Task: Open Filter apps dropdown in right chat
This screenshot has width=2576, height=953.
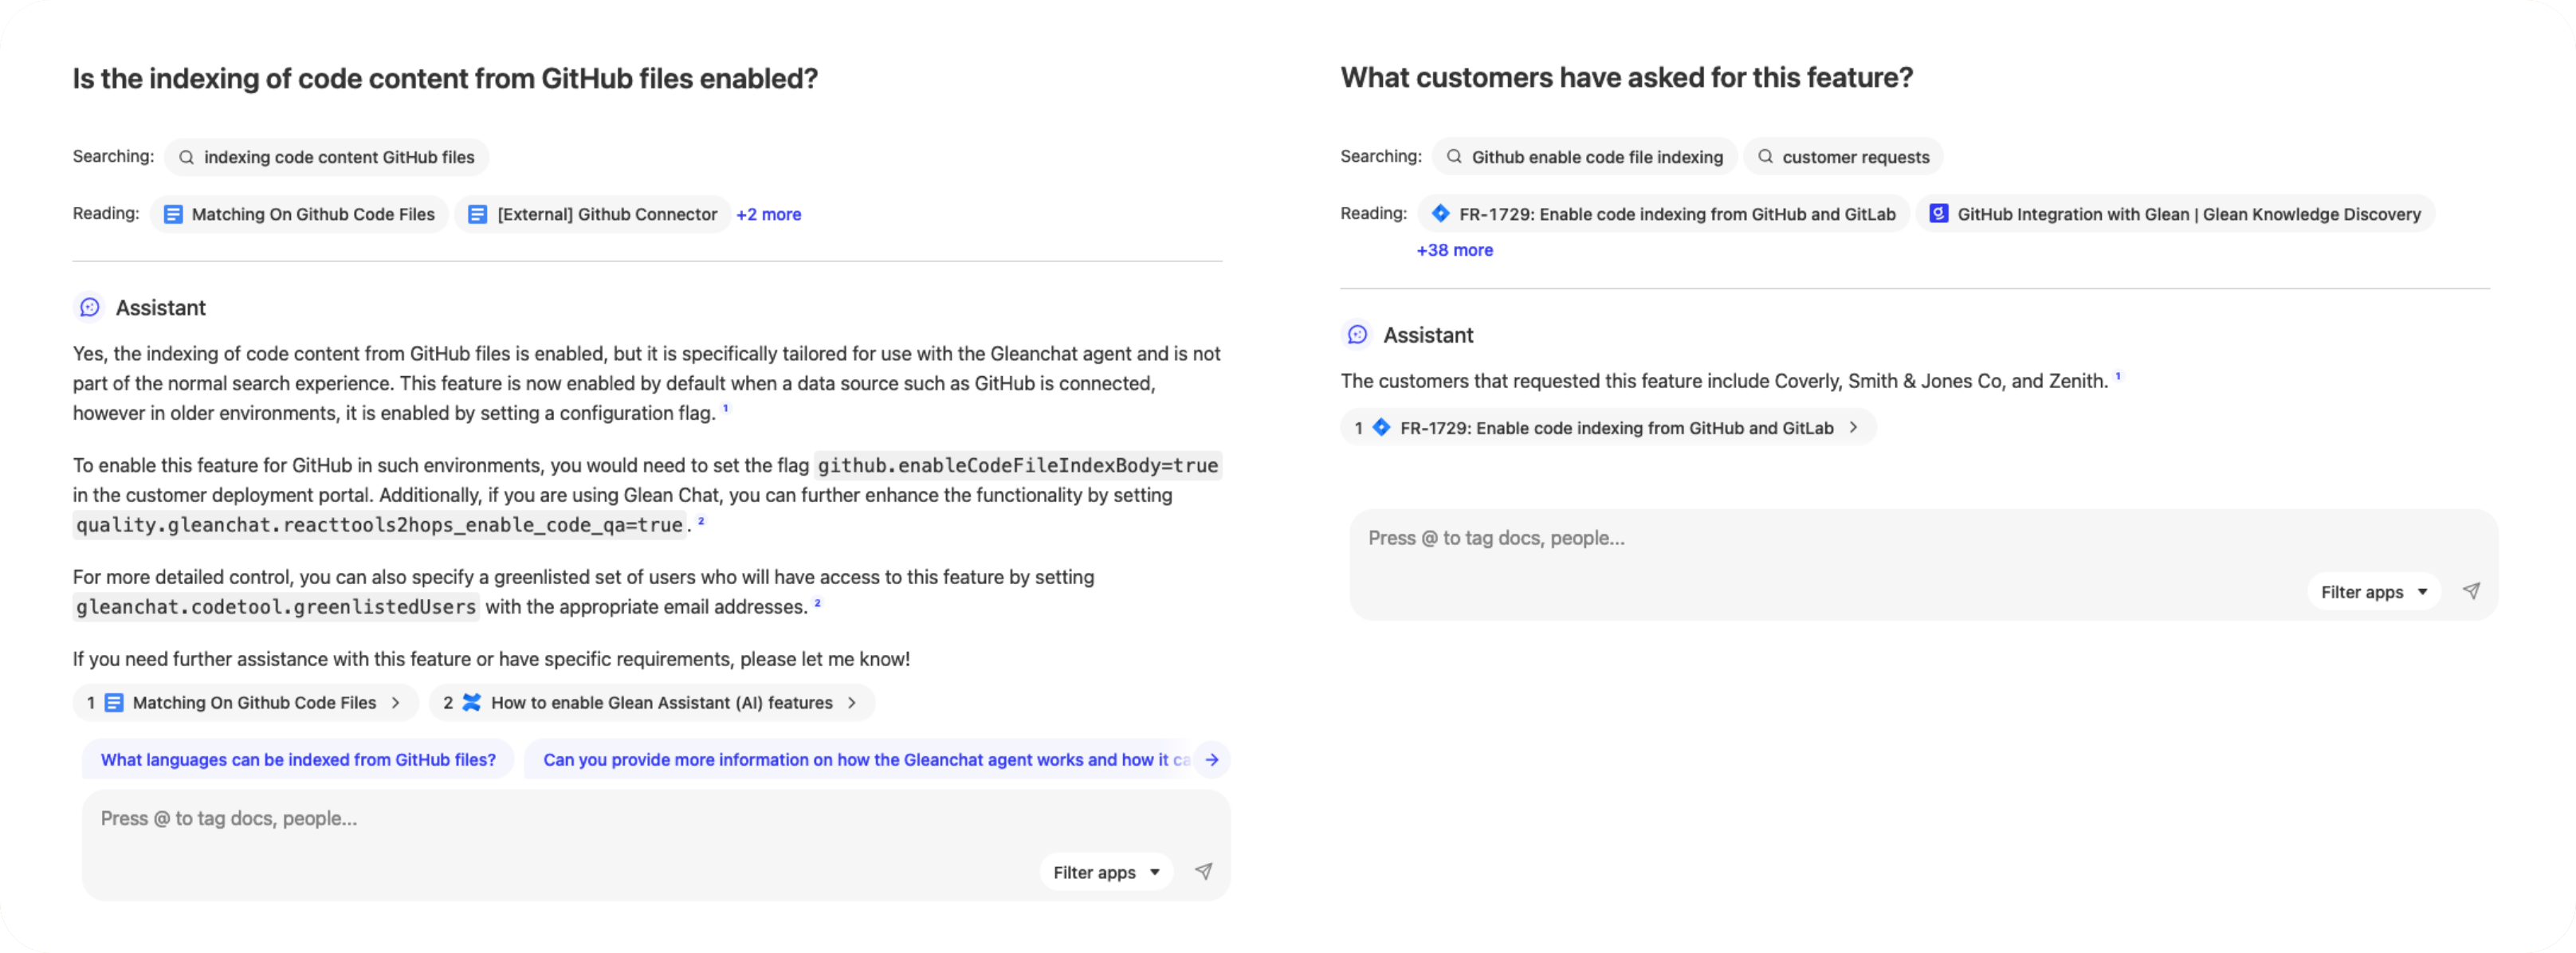Action: click(x=2373, y=592)
